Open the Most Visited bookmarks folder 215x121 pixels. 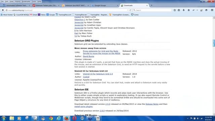[6, 15]
